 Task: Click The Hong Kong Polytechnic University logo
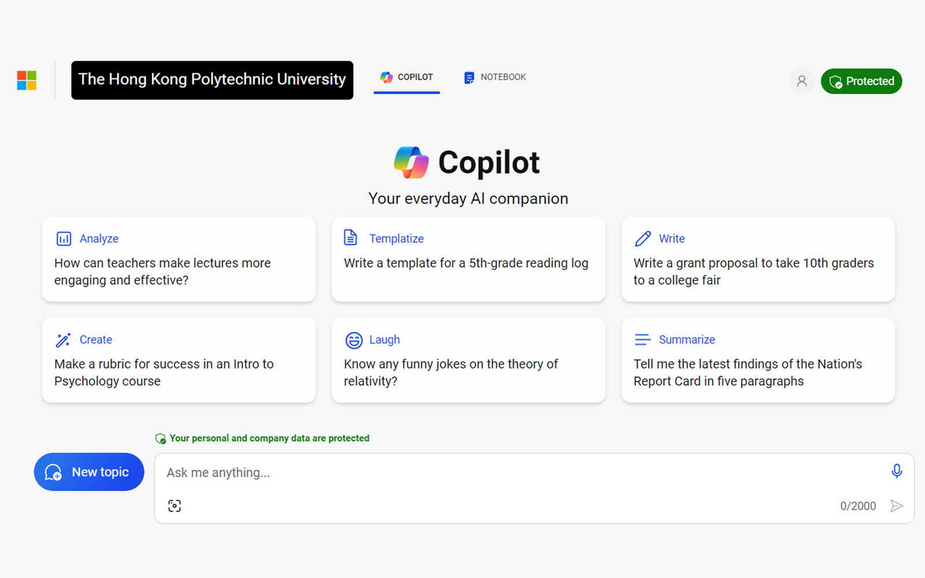(212, 80)
